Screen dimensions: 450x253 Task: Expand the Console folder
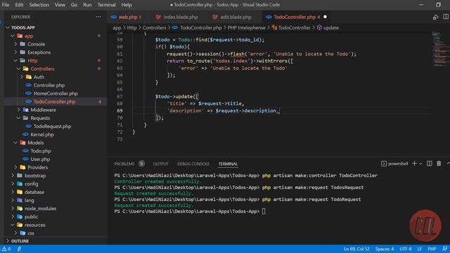[15, 44]
